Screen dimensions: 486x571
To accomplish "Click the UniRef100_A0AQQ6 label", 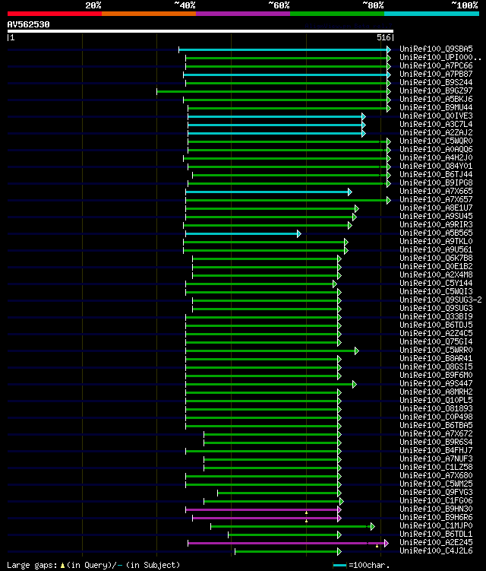I will (x=436, y=149).
